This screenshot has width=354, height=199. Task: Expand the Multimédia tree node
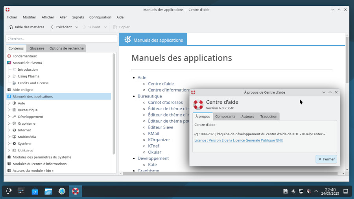(x=9, y=137)
